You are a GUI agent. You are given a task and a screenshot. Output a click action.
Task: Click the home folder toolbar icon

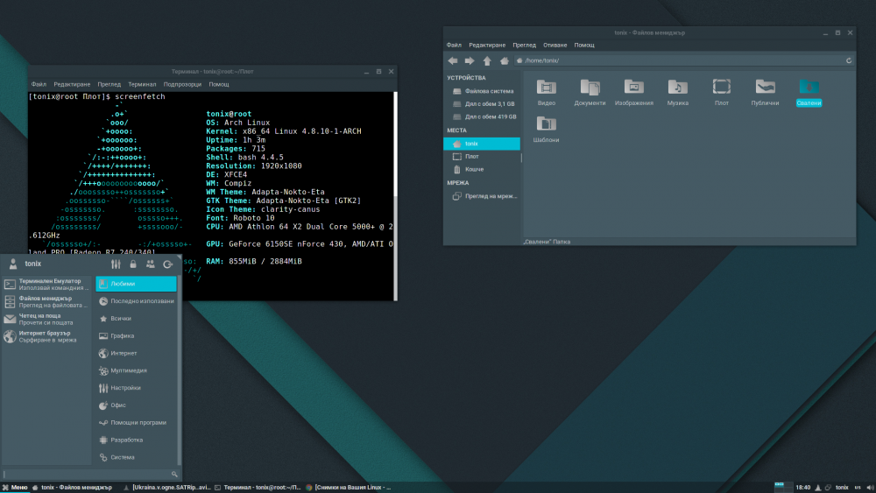click(505, 60)
